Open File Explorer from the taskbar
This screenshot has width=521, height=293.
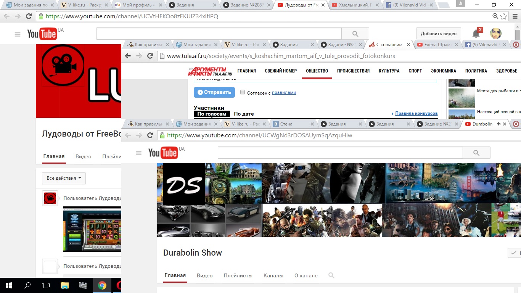tap(64, 285)
